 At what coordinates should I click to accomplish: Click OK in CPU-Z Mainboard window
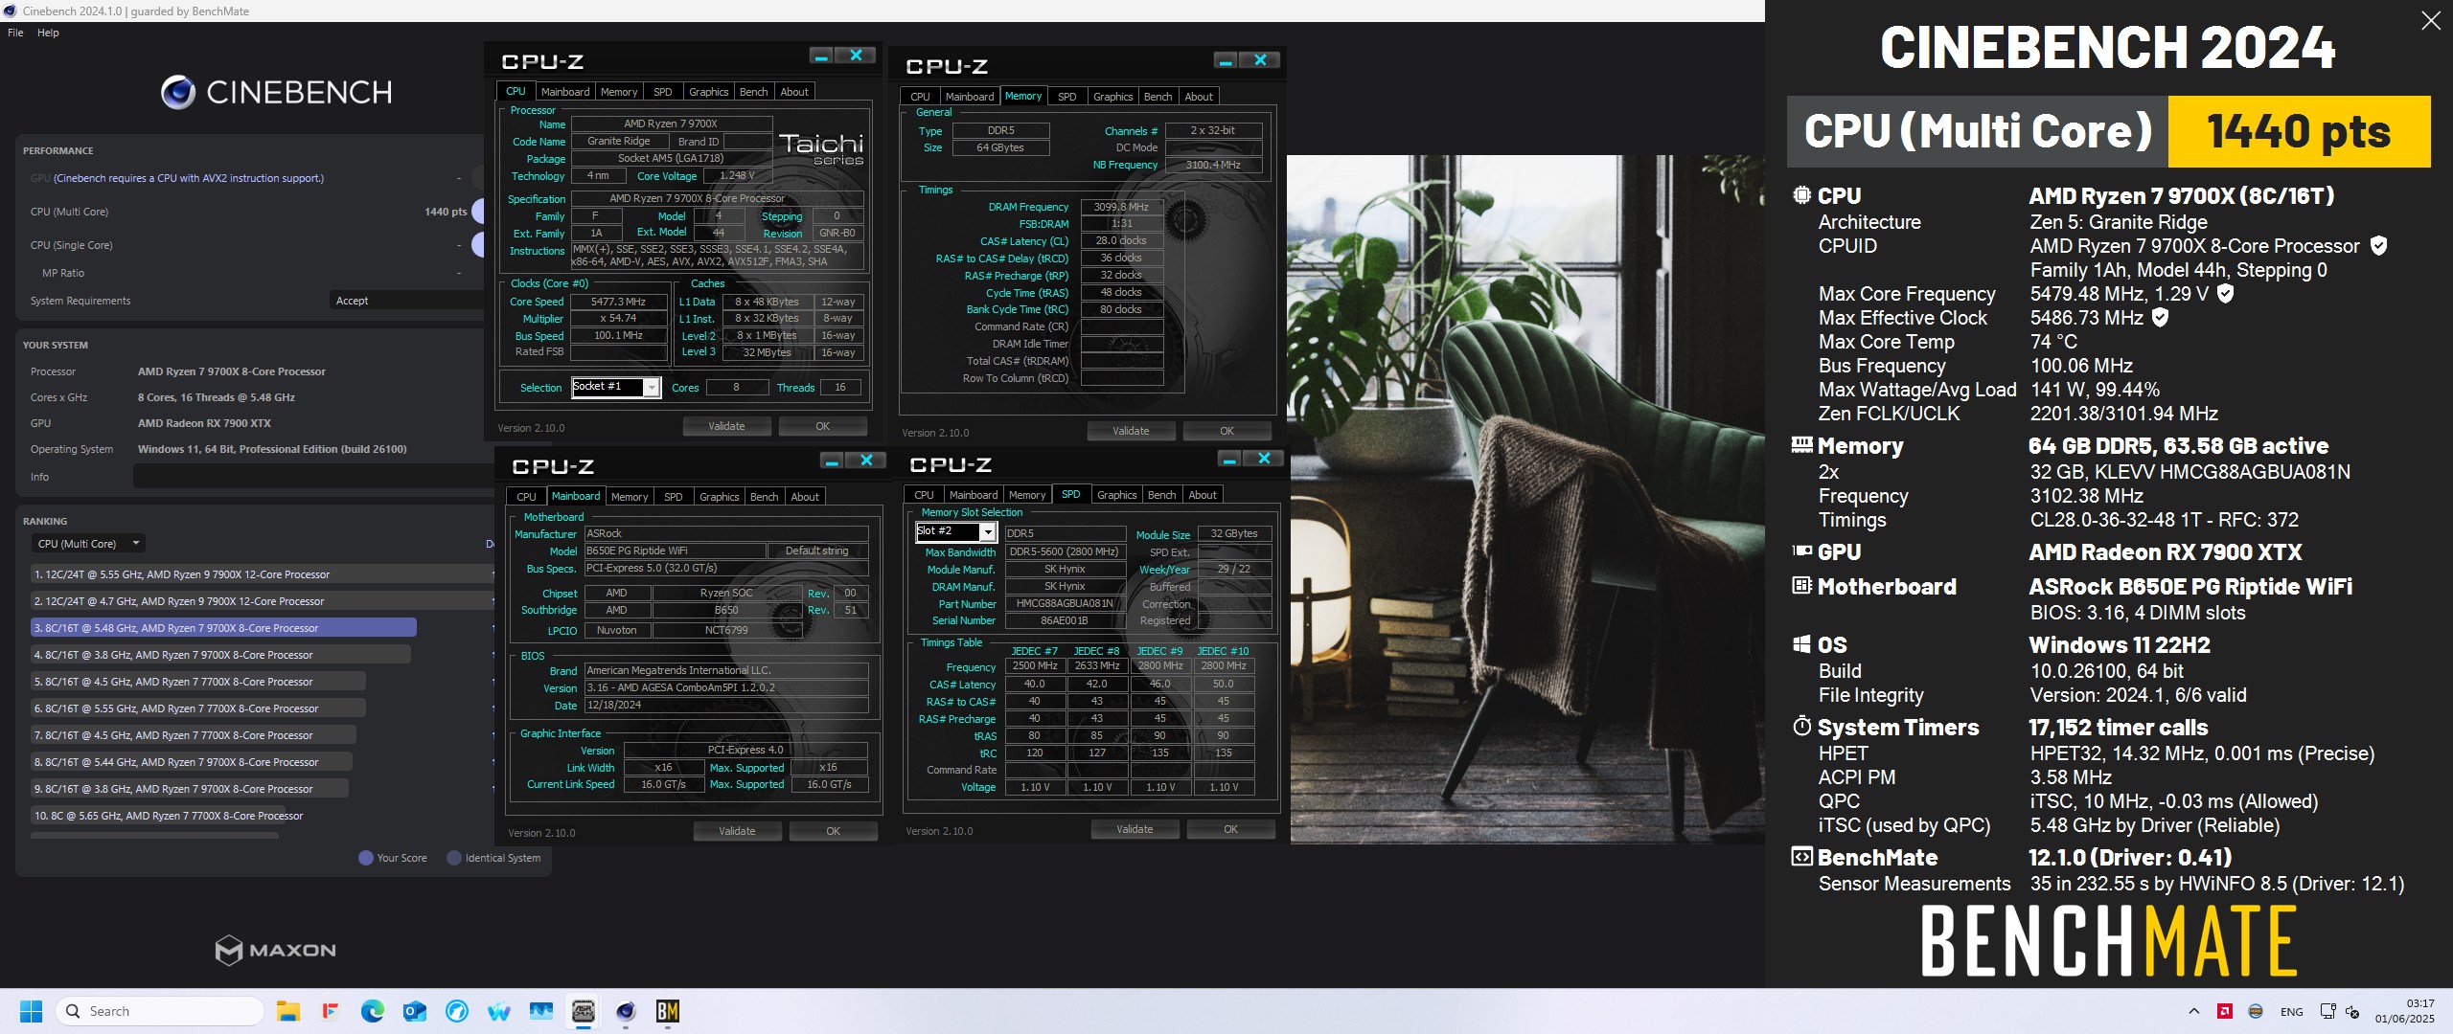click(833, 831)
